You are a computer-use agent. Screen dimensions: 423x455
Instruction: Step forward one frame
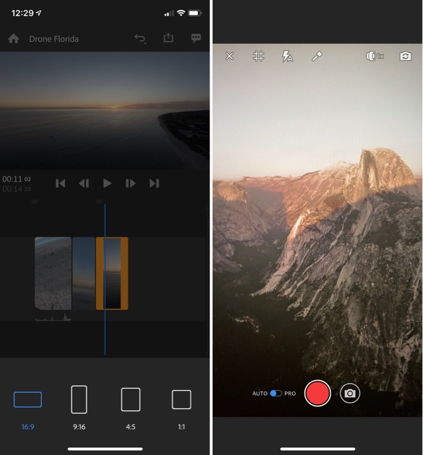(131, 184)
